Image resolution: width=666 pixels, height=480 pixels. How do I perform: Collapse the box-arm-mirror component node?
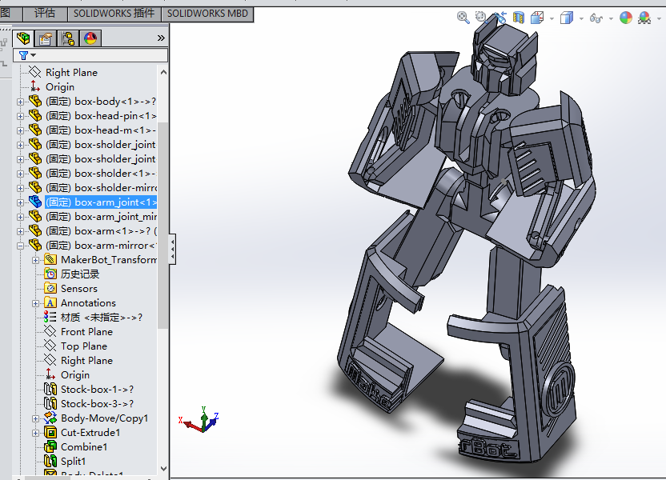(x=21, y=246)
